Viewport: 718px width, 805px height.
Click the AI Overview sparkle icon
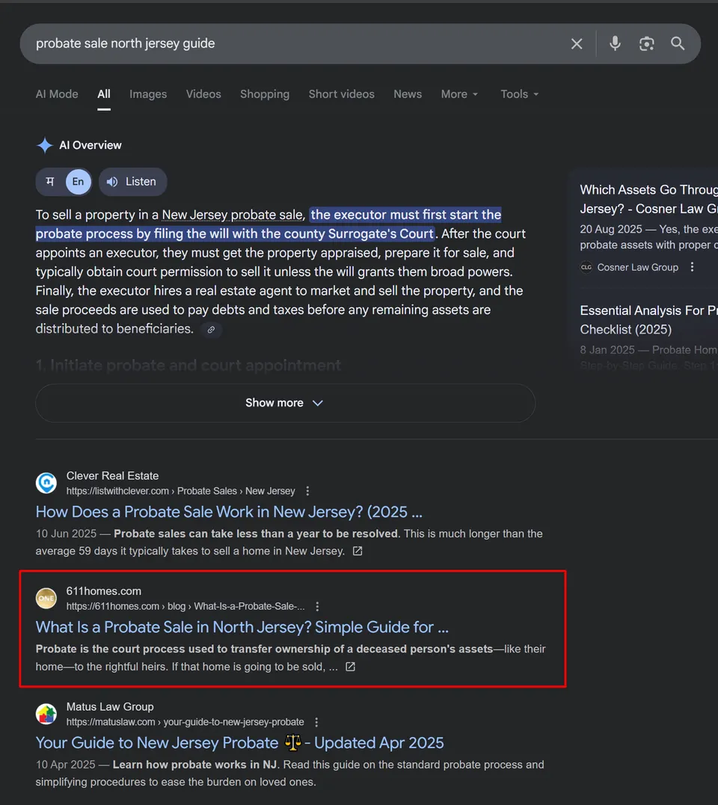[45, 145]
